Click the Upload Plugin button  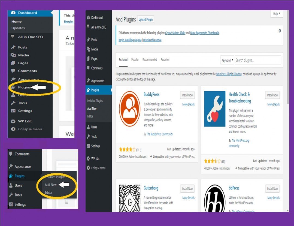click(x=146, y=19)
